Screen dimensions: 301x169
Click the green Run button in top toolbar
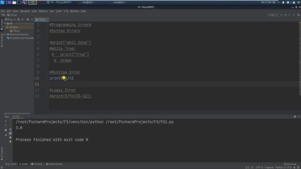coord(281,15)
